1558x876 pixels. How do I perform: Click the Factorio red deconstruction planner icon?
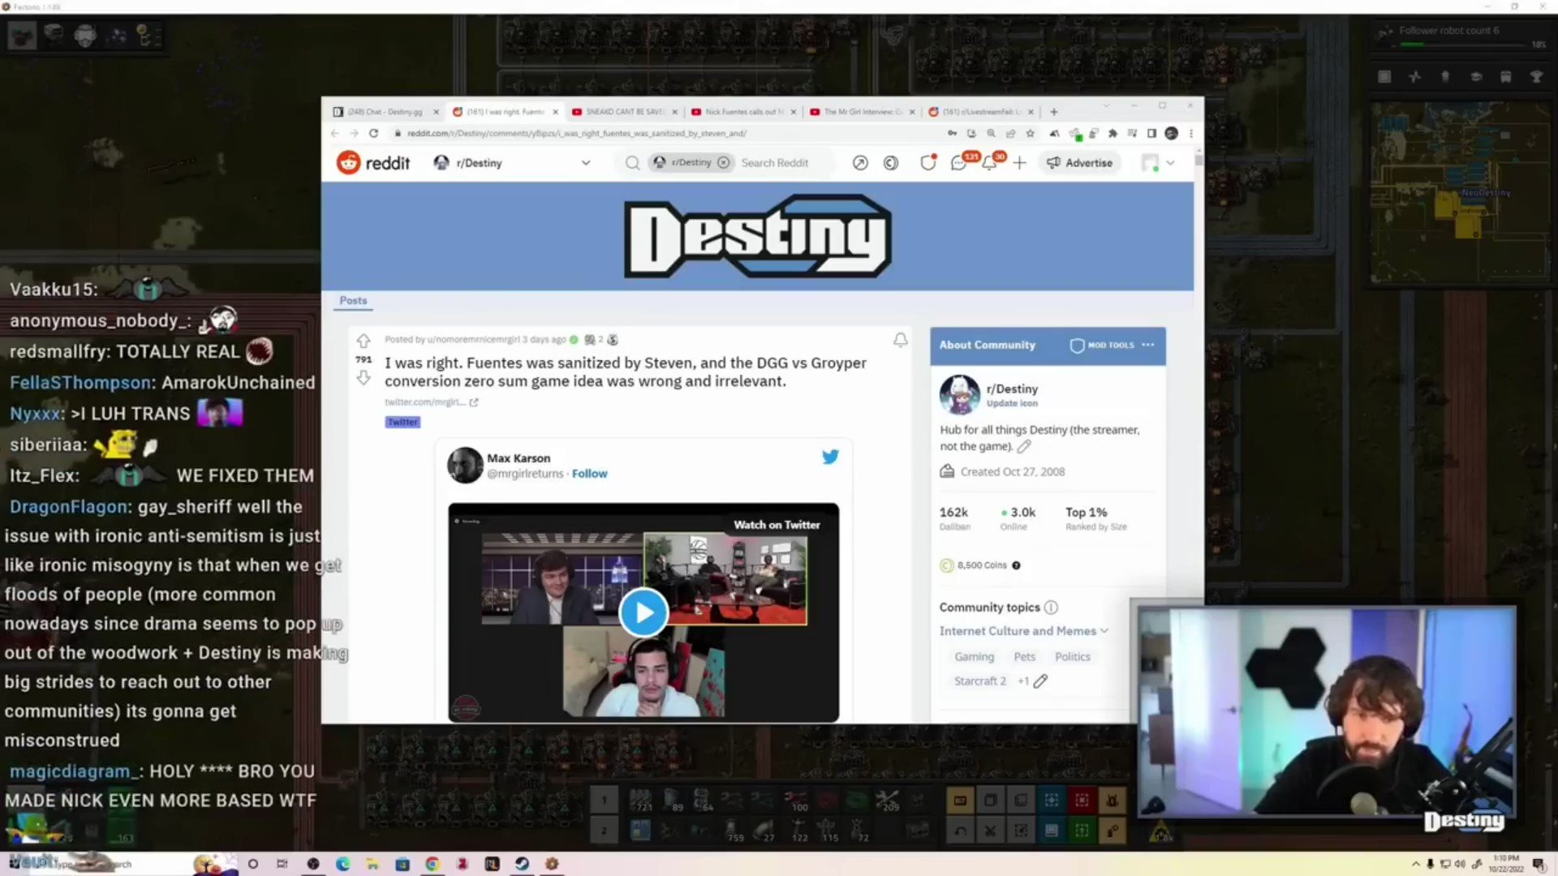coord(1082,801)
